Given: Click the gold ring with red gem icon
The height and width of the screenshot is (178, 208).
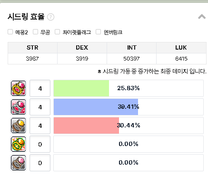Looking at the screenshot, I should tap(18, 88).
